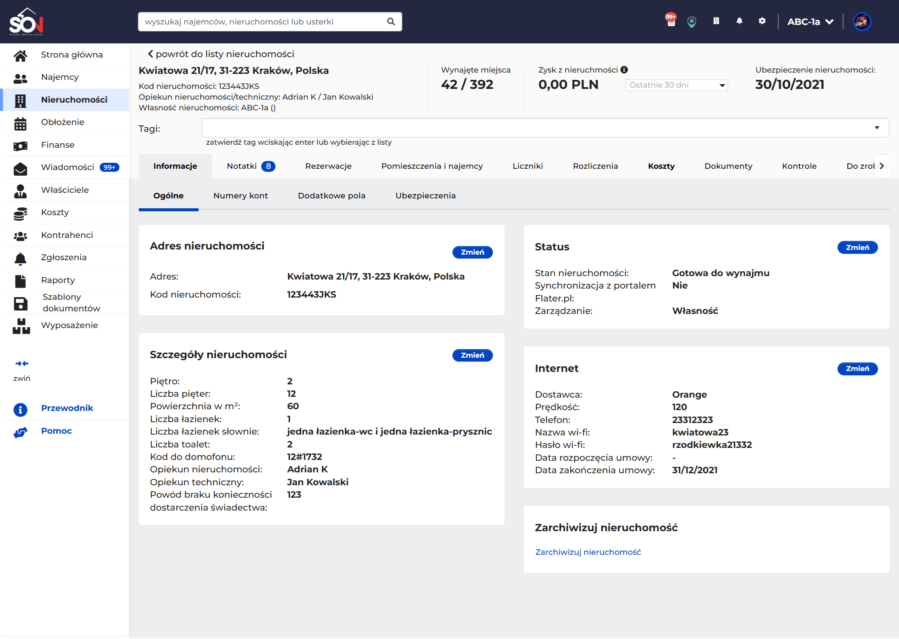Click the building icon in header
899x639 pixels.
click(x=716, y=21)
